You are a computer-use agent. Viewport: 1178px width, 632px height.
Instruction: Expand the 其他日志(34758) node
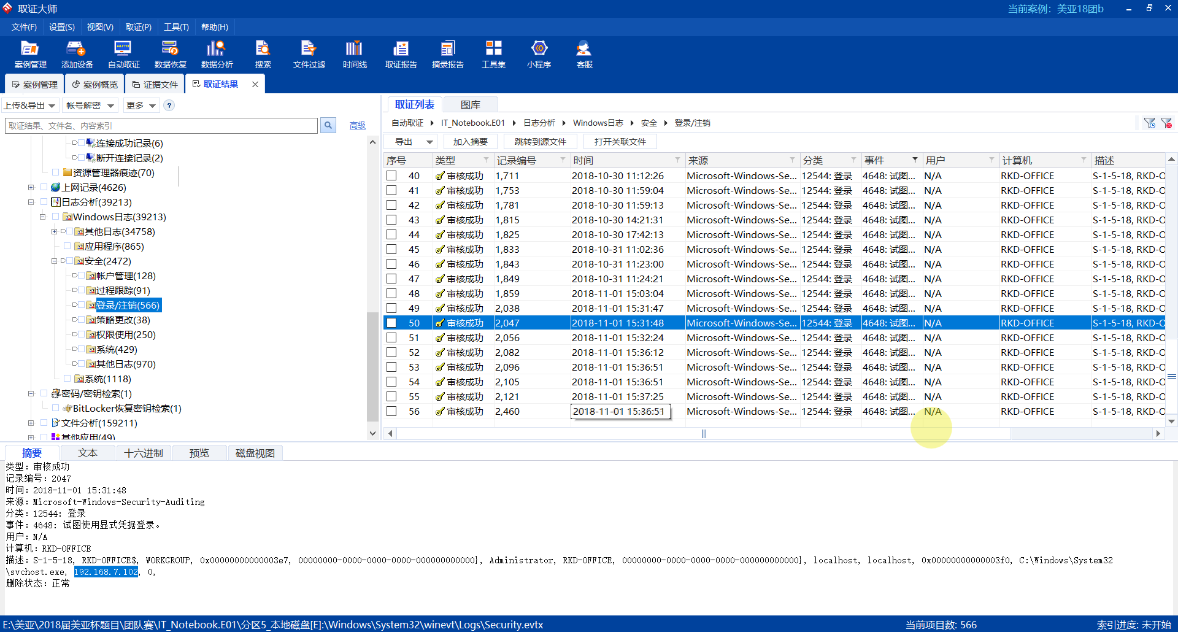[54, 231]
